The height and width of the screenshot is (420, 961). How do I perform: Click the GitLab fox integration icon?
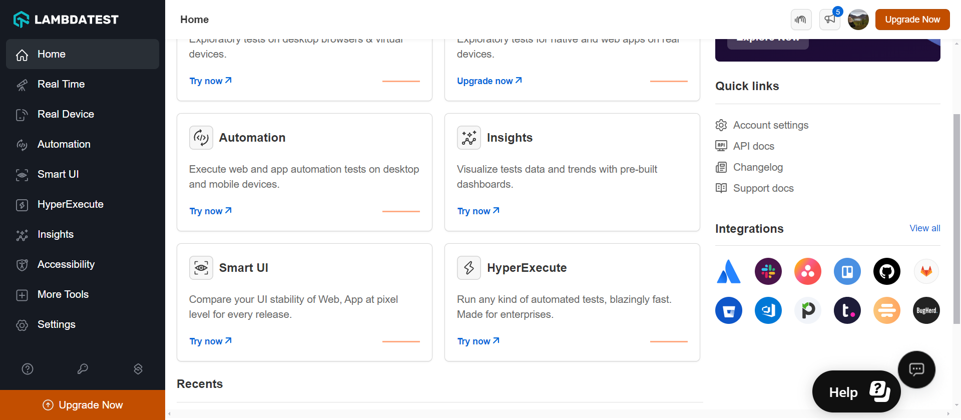point(926,271)
